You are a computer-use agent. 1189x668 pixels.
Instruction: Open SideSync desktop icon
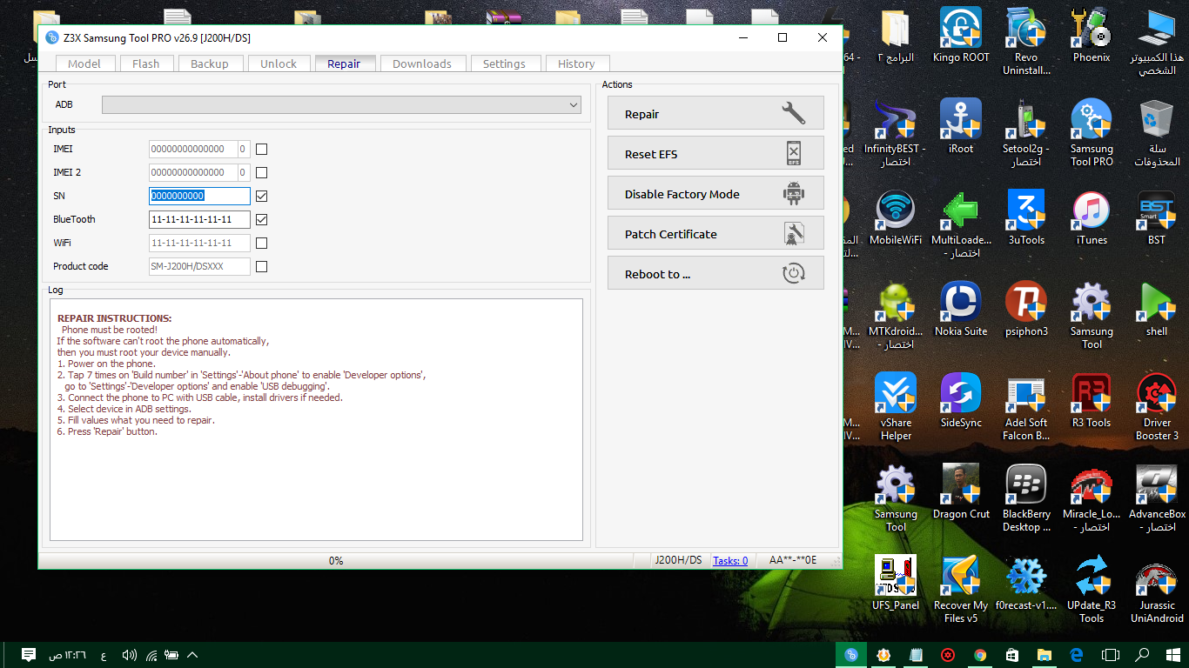pos(961,401)
